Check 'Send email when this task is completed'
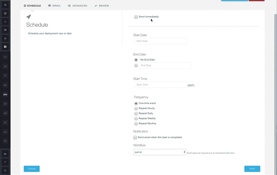The image size is (277, 175). (135, 137)
